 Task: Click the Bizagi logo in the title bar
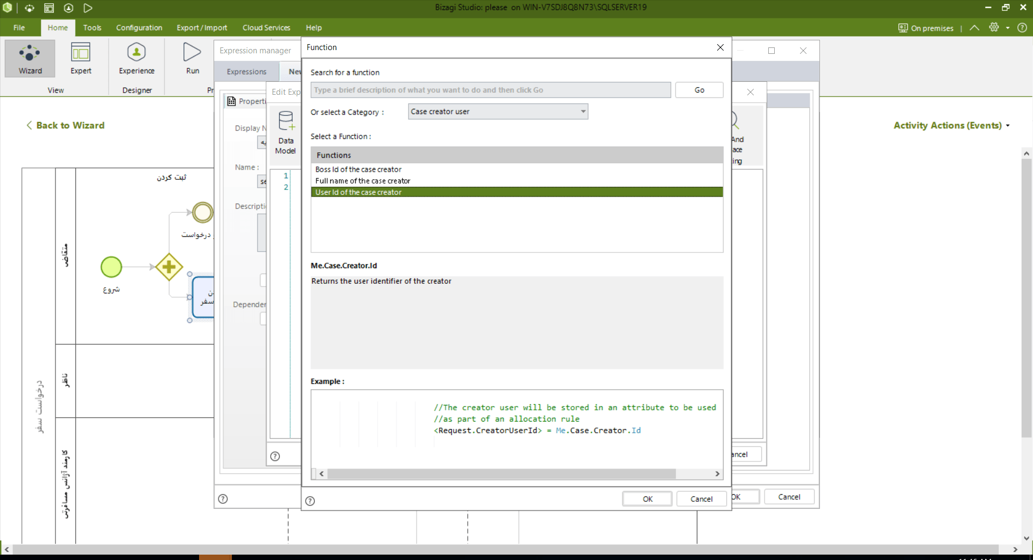pyautogui.click(x=8, y=8)
